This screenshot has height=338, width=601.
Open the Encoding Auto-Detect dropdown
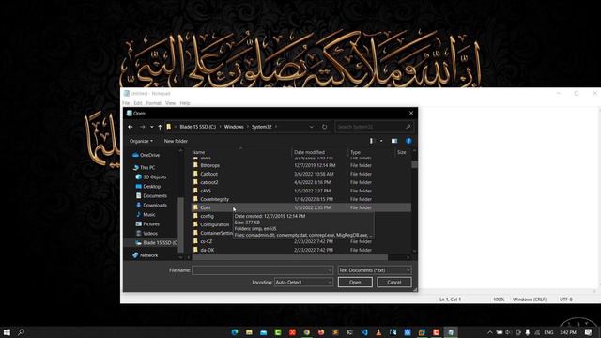(303, 283)
